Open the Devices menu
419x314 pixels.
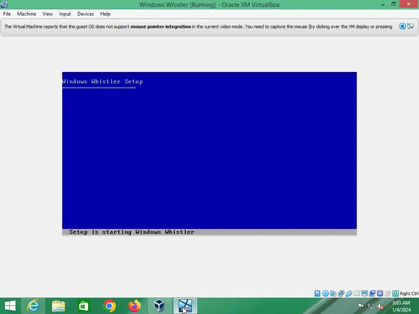point(86,14)
